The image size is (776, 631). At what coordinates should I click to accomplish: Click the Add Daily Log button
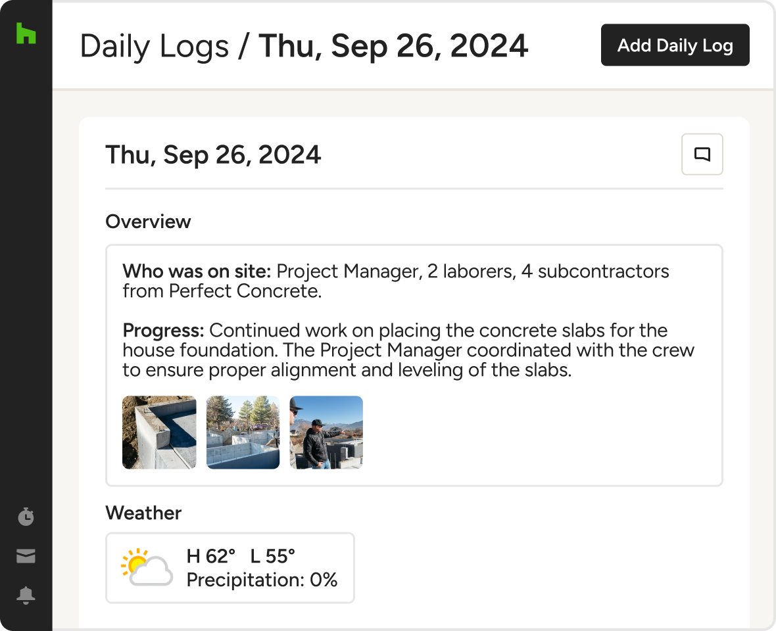[675, 45]
